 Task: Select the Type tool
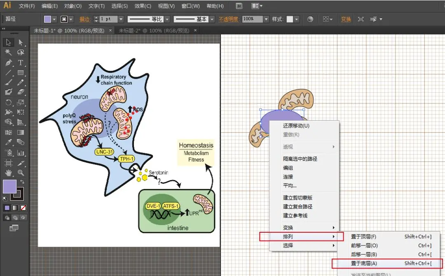click(21, 62)
